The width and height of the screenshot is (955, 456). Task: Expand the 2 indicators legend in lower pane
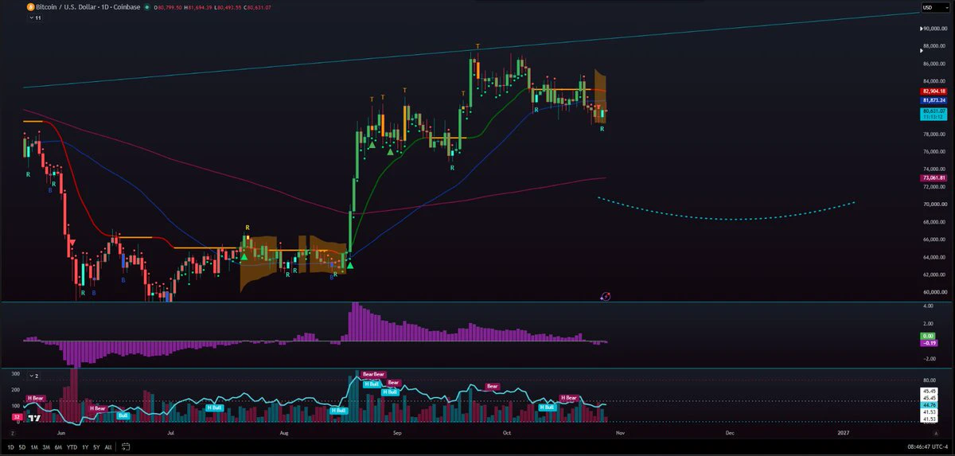[33, 375]
